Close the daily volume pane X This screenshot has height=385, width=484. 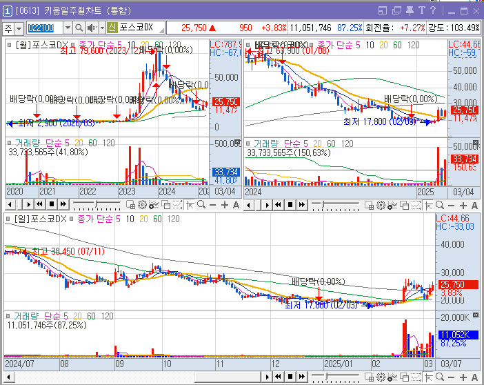tap(476, 315)
